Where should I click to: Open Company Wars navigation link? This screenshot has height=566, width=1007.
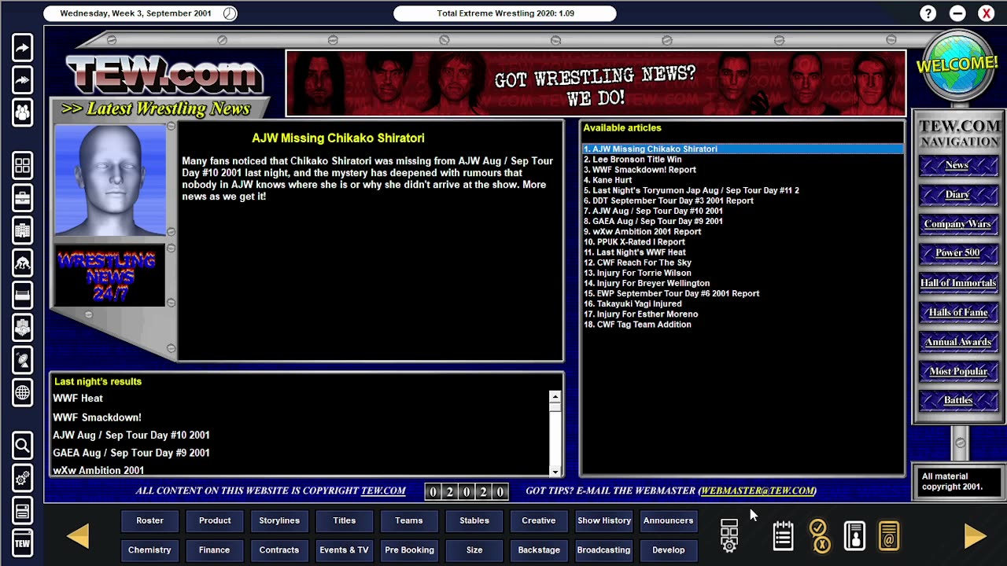pyautogui.click(x=957, y=224)
